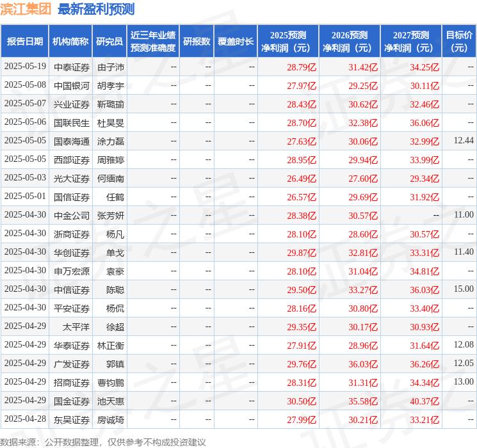Click the 研究员 column header
477x448 pixels.
109,41
